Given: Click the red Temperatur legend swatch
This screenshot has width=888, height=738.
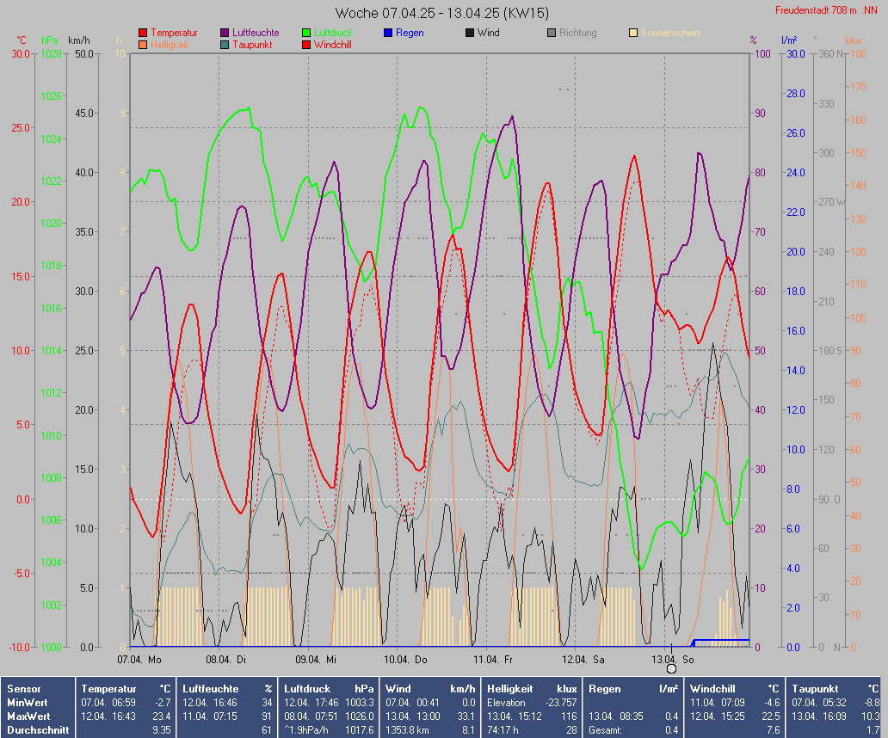Looking at the screenshot, I should pos(142,33).
